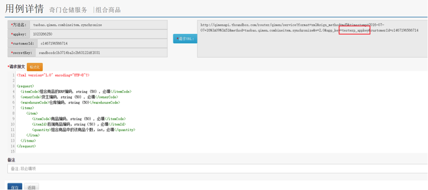
Task: Click the request URL text area
Action: click(312, 39)
